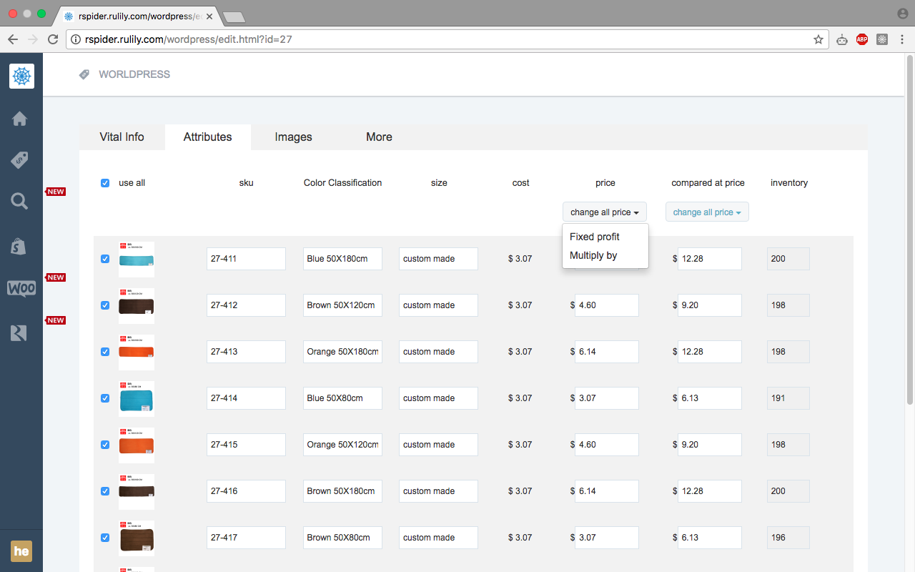Click the tag icon next to WORLDPRESS
Image resolution: width=915 pixels, height=572 pixels.
point(84,74)
